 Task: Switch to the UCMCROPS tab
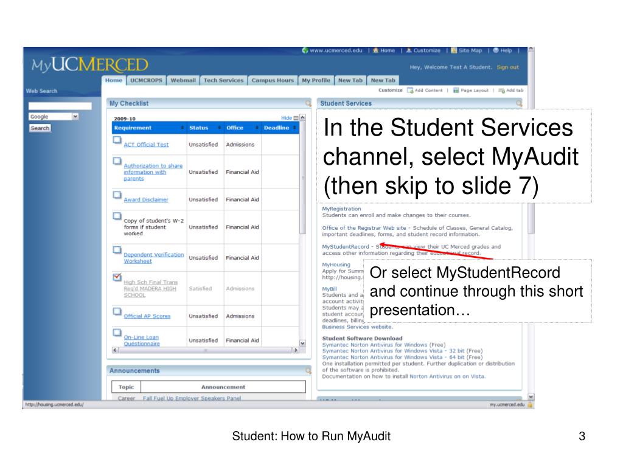(146, 80)
